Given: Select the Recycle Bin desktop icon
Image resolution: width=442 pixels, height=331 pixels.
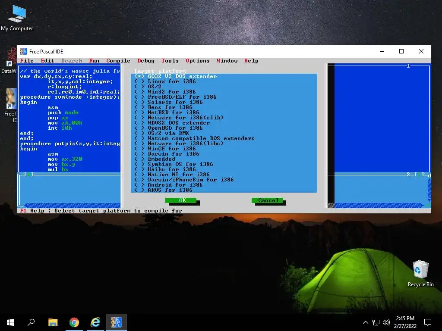Looking at the screenshot, I should (x=420, y=273).
